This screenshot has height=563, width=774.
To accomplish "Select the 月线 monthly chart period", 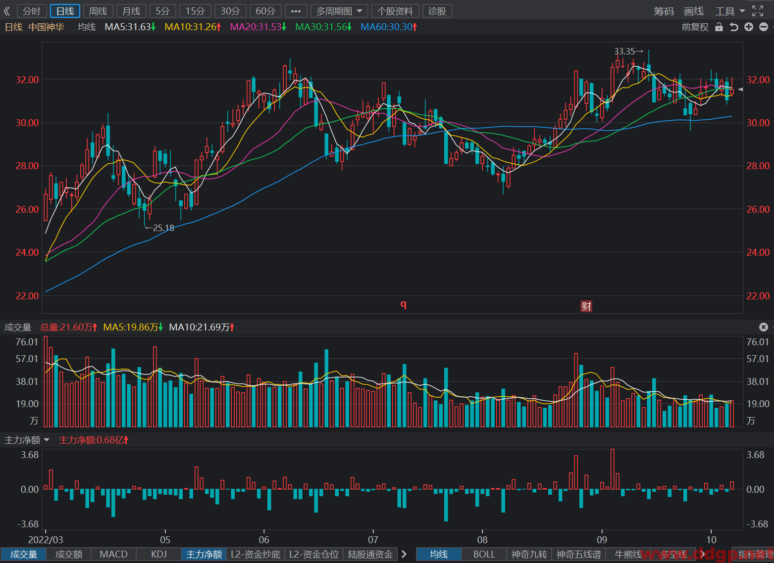I will pyautogui.click(x=131, y=11).
